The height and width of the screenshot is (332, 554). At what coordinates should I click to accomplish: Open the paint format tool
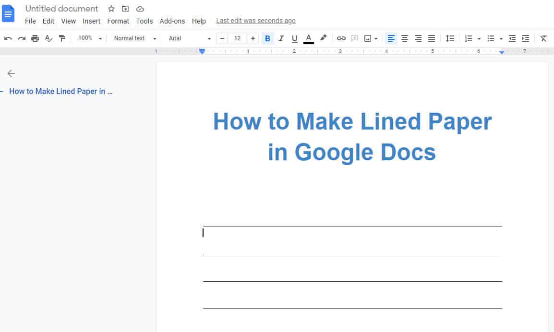point(62,38)
